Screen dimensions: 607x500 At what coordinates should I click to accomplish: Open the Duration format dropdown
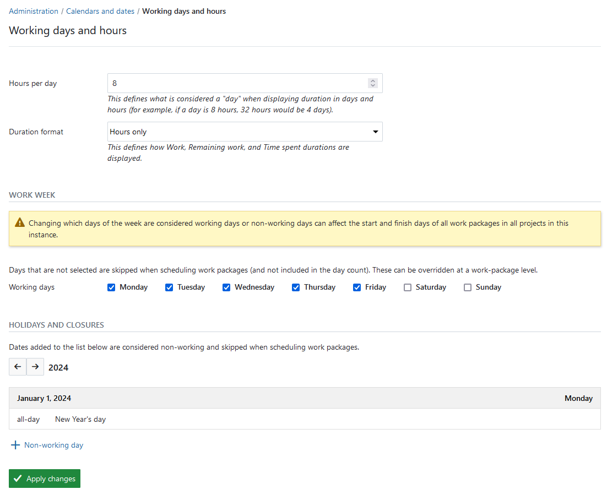245,132
